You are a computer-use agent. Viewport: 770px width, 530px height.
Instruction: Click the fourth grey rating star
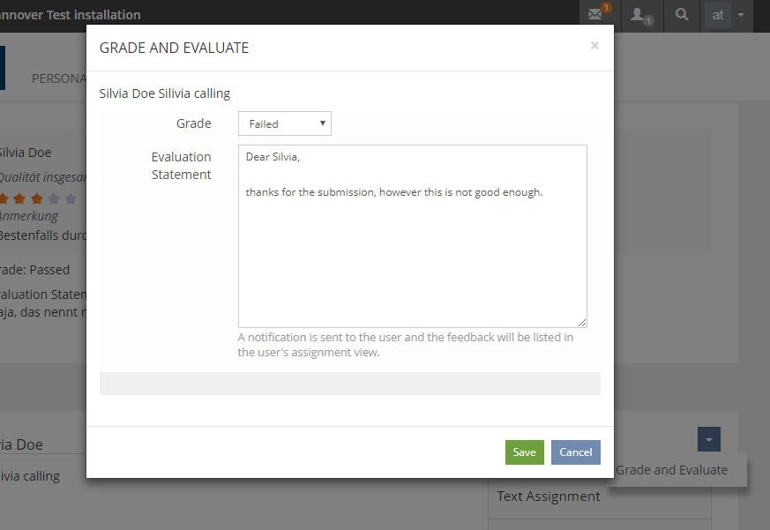[54, 198]
